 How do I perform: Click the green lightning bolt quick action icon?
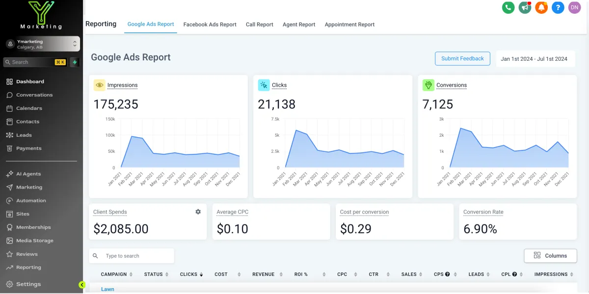pos(75,62)
